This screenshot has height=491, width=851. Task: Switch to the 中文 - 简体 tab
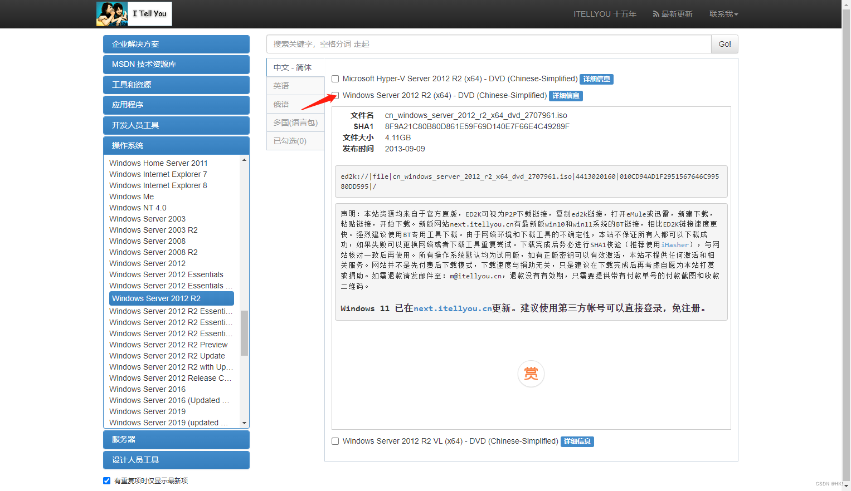[295, 67]
